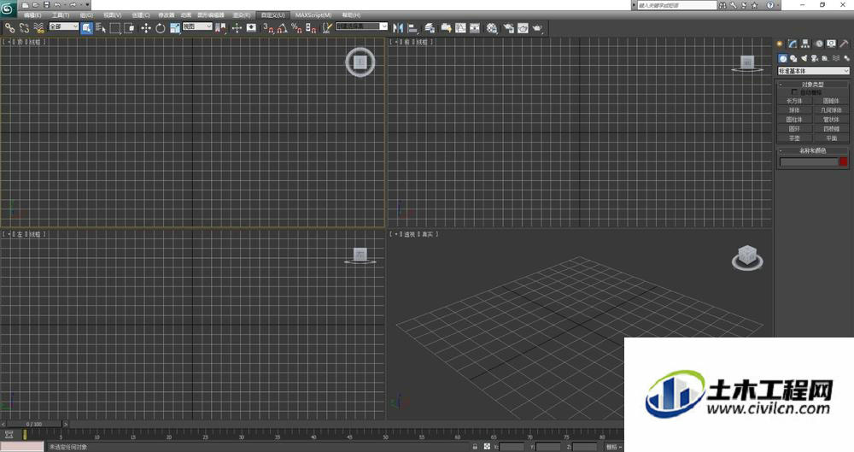Viewport: 854px width, 452px height.
Task: Click the Save file icon in title bar
Action: pos(46,4)
